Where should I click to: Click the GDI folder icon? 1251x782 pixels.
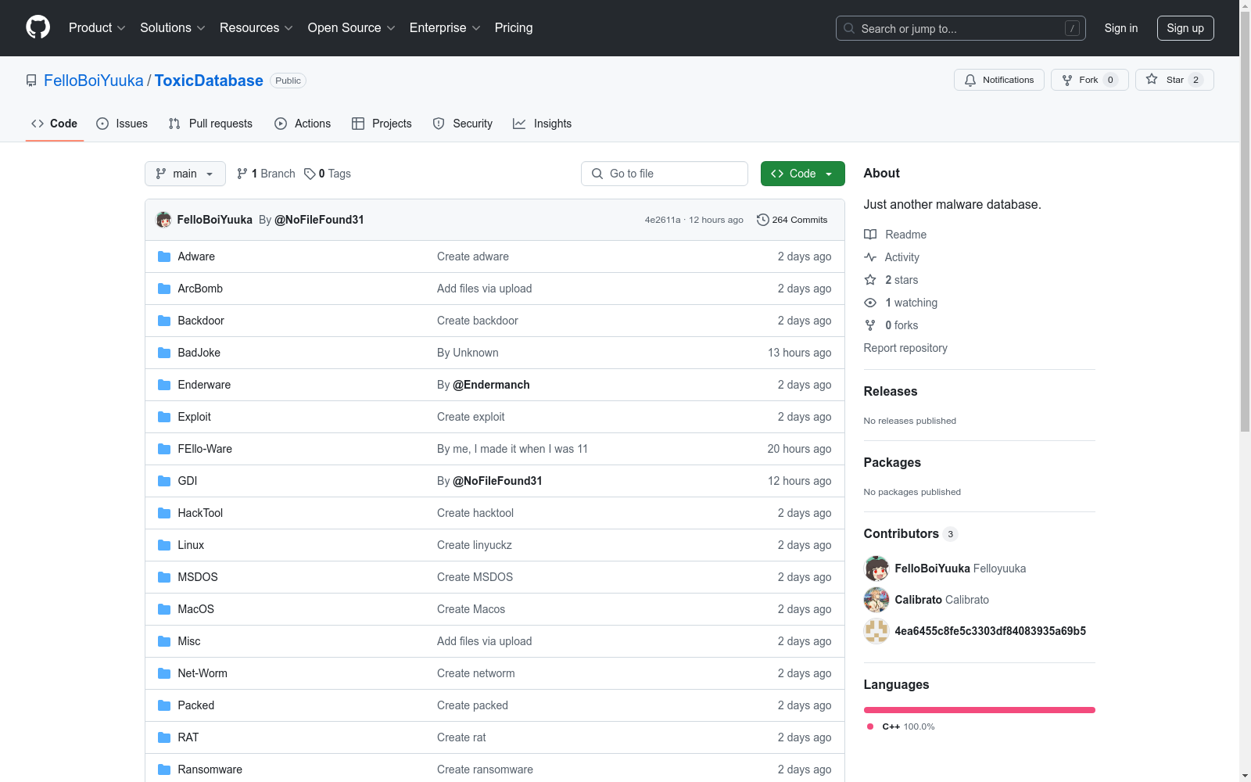(164, 481)
